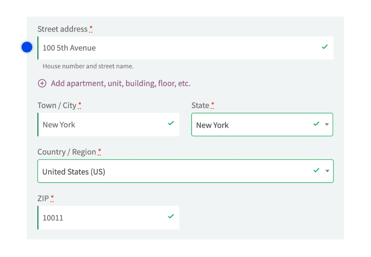Image resolution: width=371 pixels, height=257 pixels.
Task: Click the checkmark in Country / Region selector
Action: pos(316,170)
